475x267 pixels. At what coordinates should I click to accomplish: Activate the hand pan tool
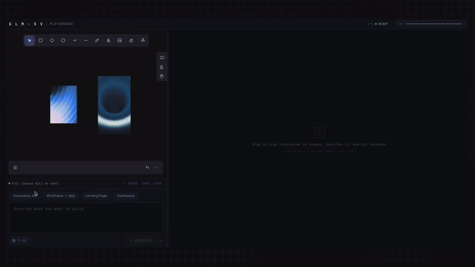(x=162, y=76)
